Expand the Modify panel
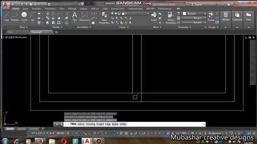This screenshot has width=257, height=144. click(x=57, y=27)
